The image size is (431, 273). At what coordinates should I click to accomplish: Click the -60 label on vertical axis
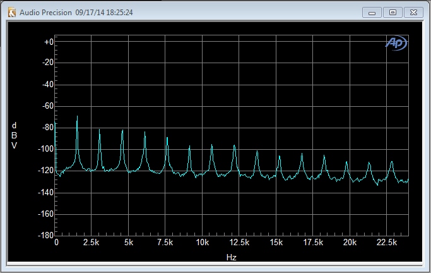(48, 106)
